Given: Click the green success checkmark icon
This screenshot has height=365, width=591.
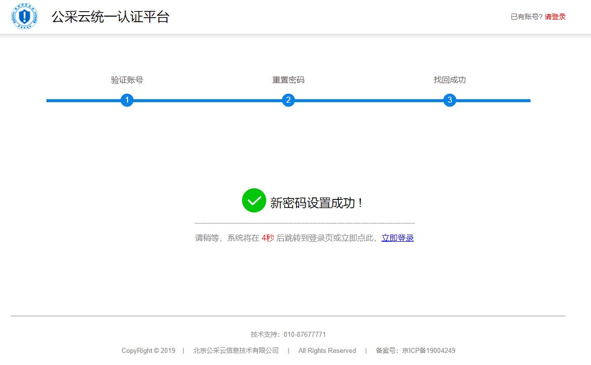Looking at the screenshot, I should (x=254, y=200).
